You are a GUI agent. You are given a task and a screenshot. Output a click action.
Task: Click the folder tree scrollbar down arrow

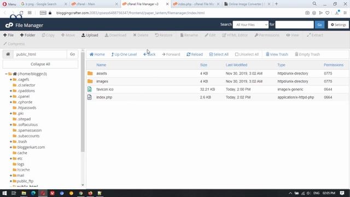[x=83, y=185]
